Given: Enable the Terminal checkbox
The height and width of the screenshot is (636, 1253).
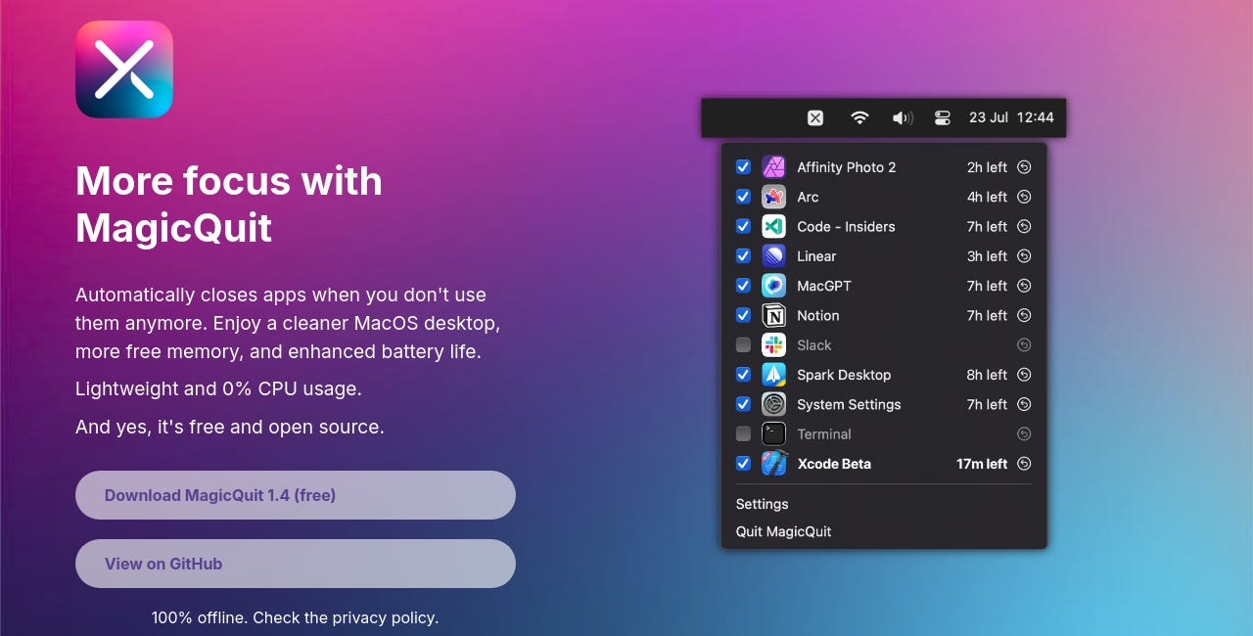Looking at the screenshot, I should tap(743, 434).
